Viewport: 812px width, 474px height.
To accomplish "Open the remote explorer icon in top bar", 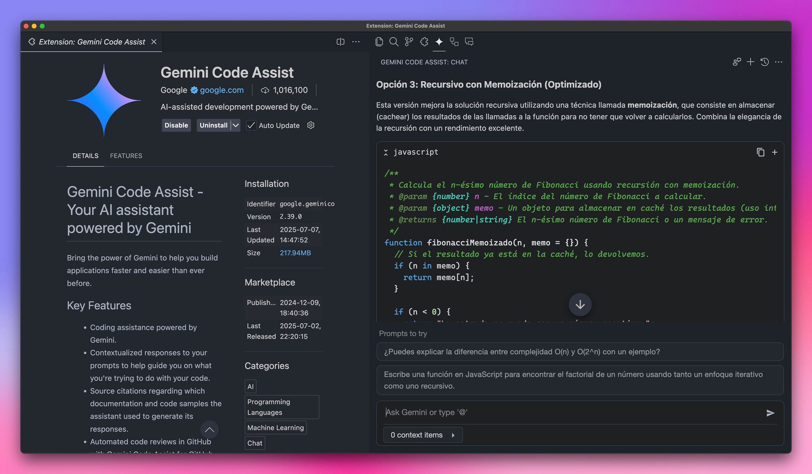I will pos(454,42).
